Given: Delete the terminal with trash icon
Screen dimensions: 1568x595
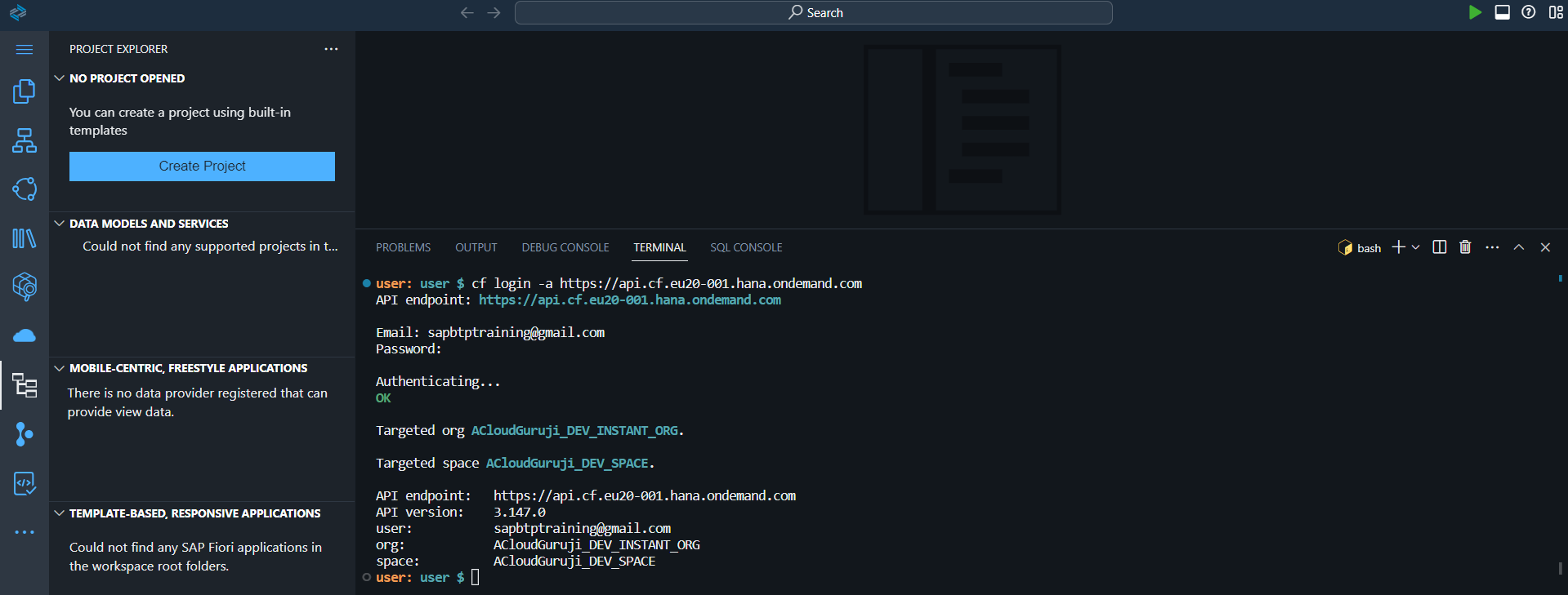Looking at the screenshot, I should pyautogui.click(x=1465, y=247).
